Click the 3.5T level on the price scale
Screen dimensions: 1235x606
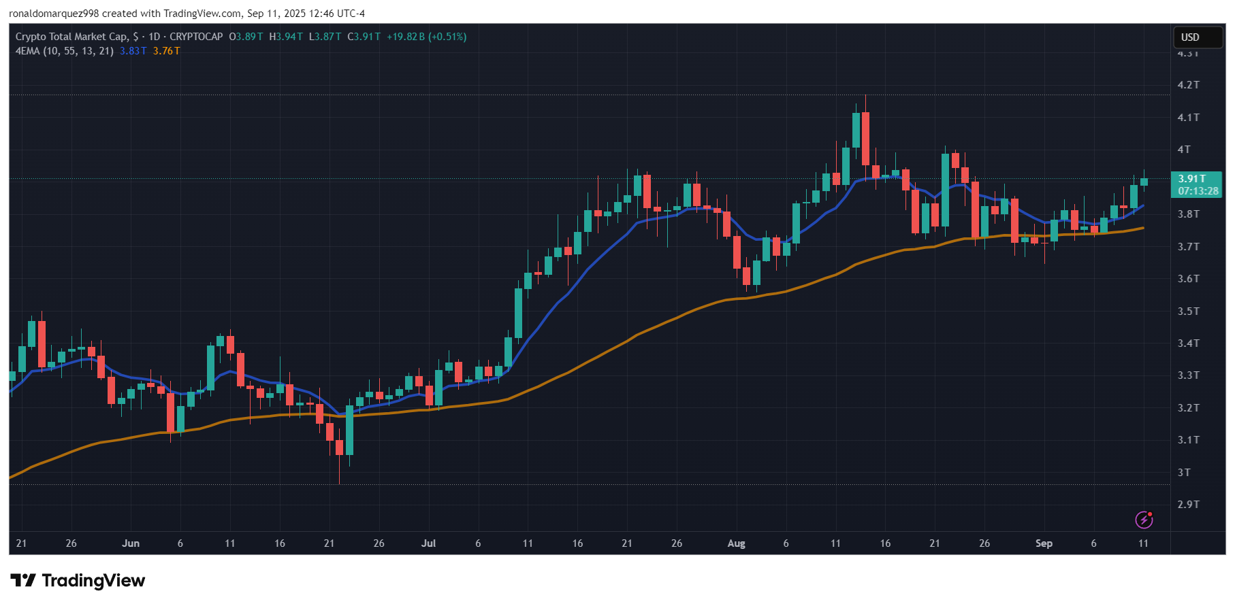1188,311
